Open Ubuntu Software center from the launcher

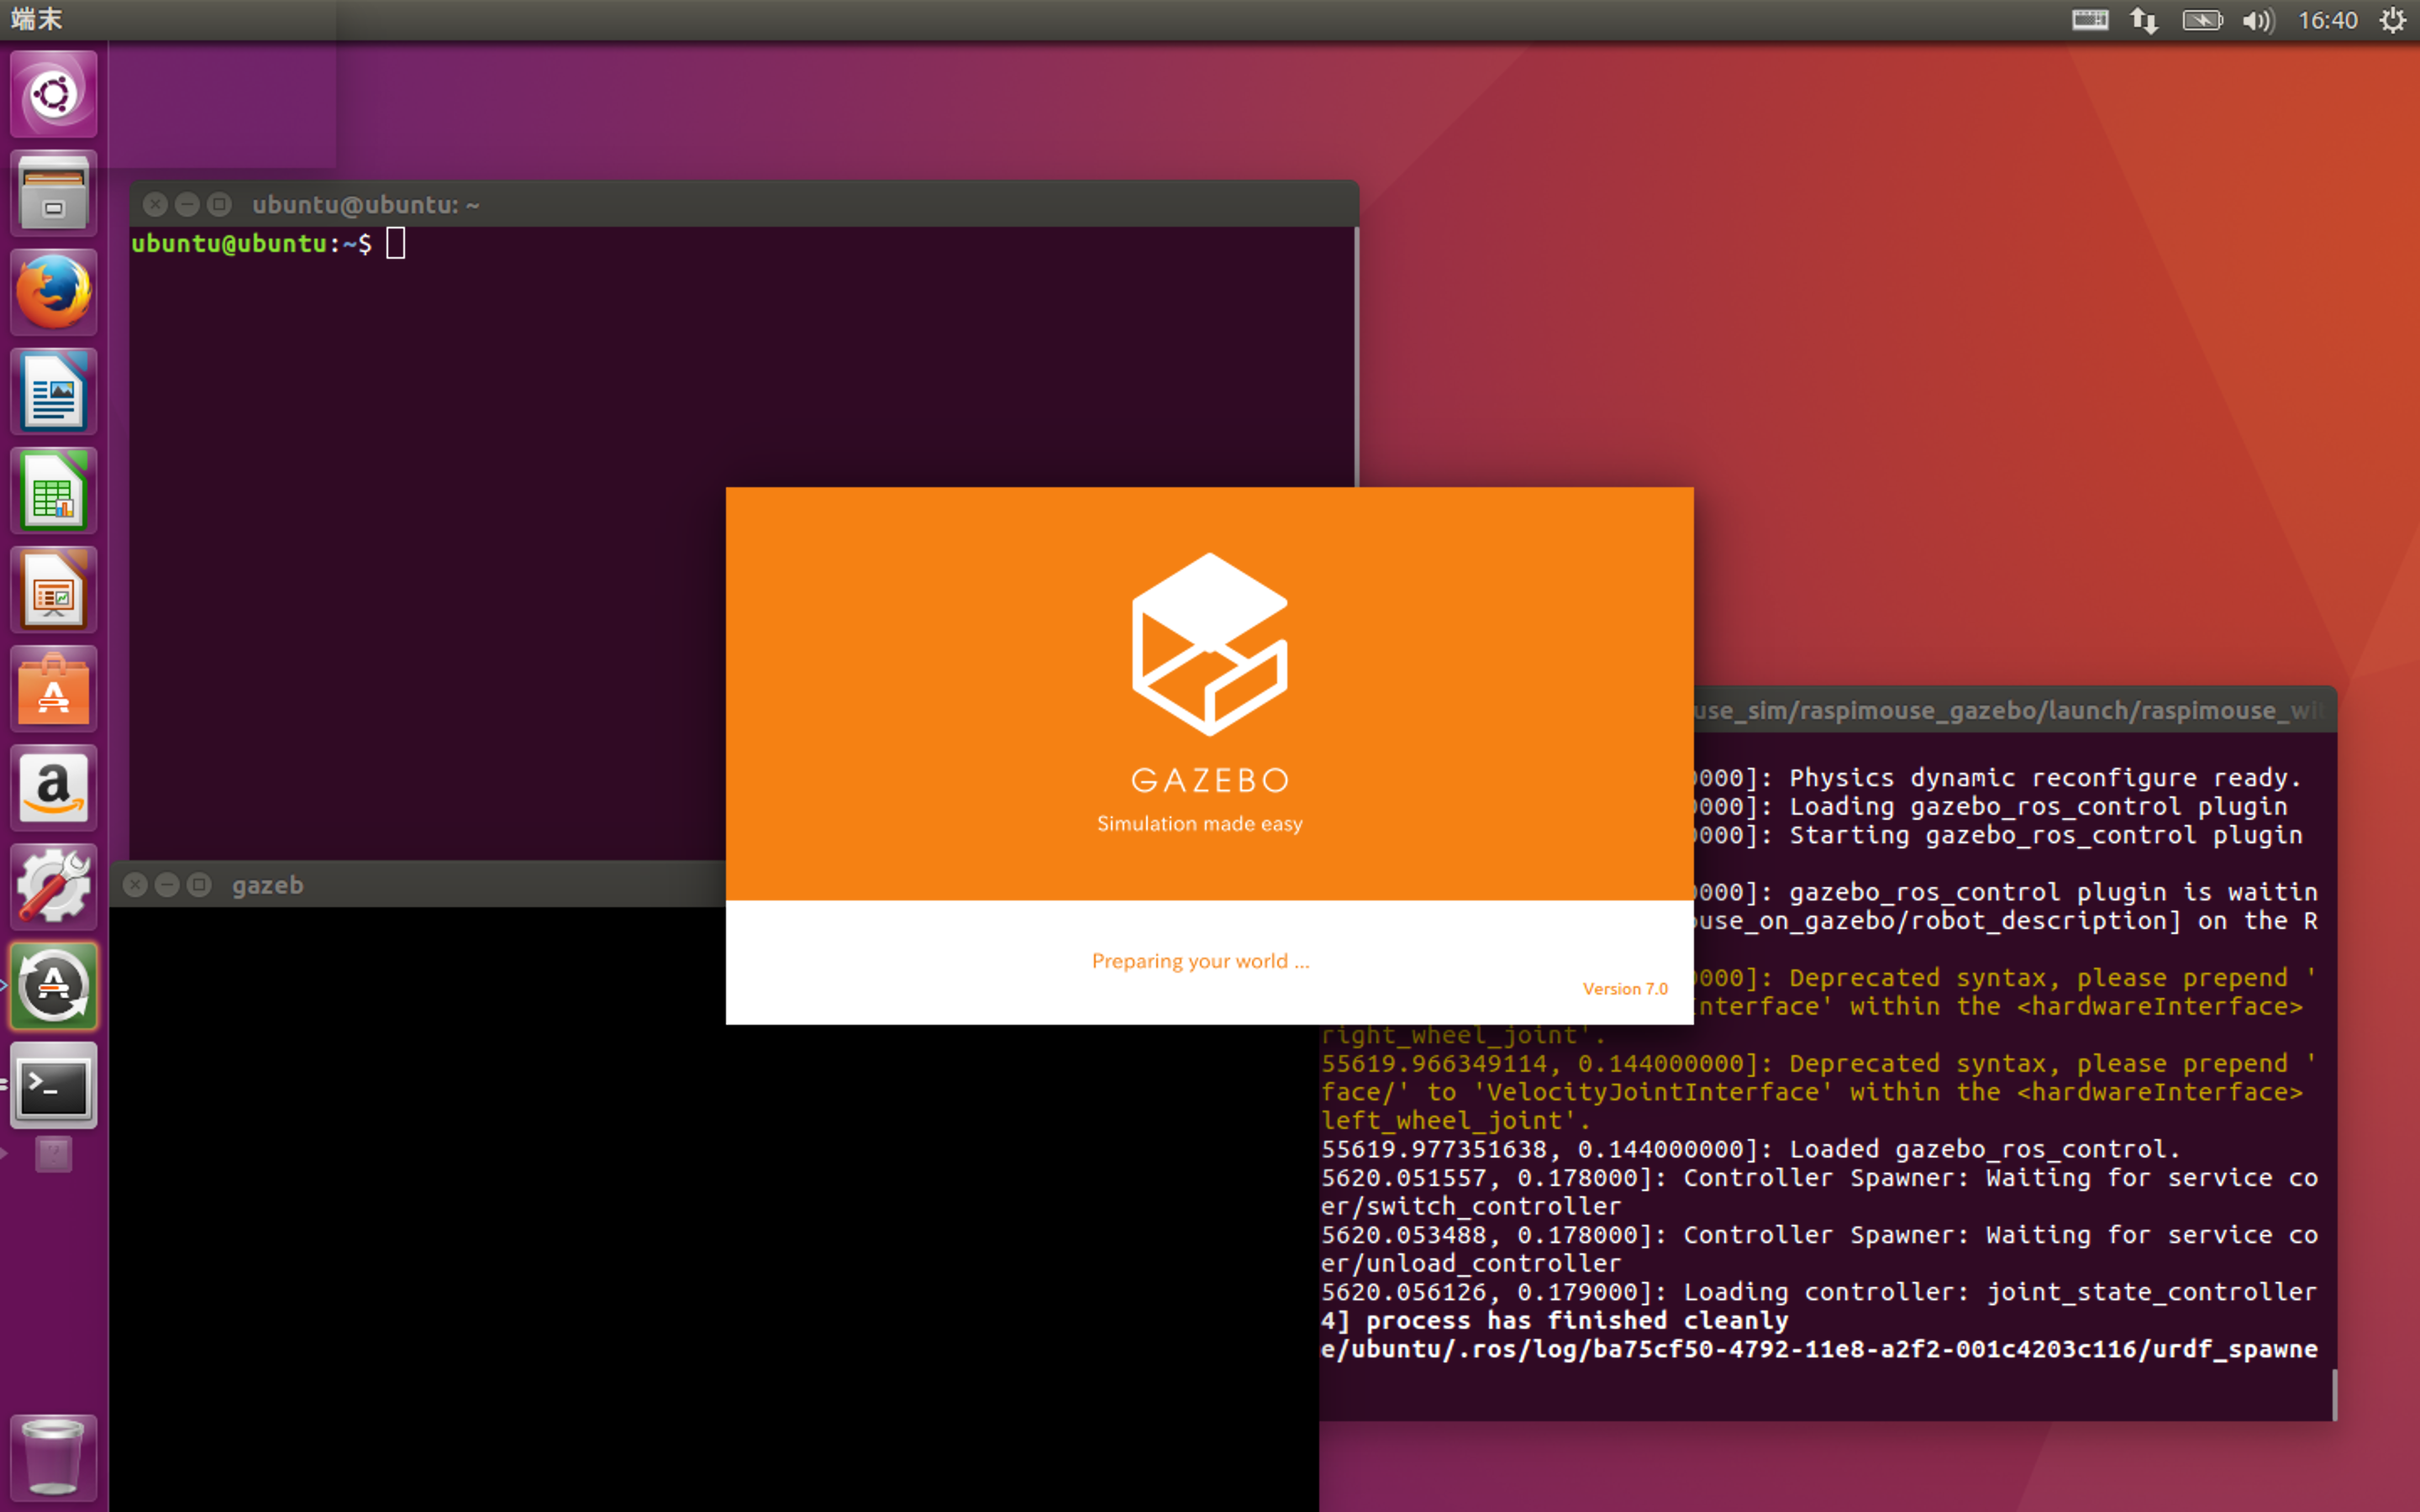(x=53, y=689)
